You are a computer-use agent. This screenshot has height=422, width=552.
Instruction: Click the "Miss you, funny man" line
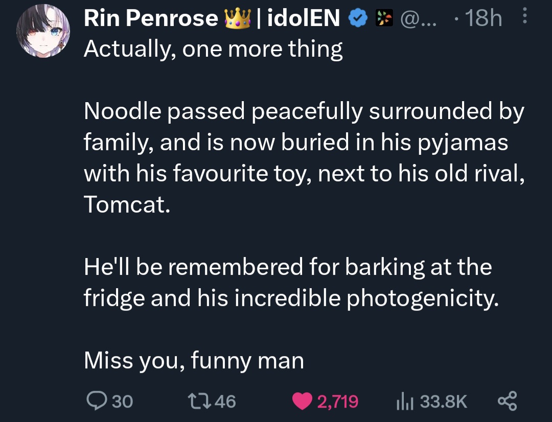pos(194,360)
